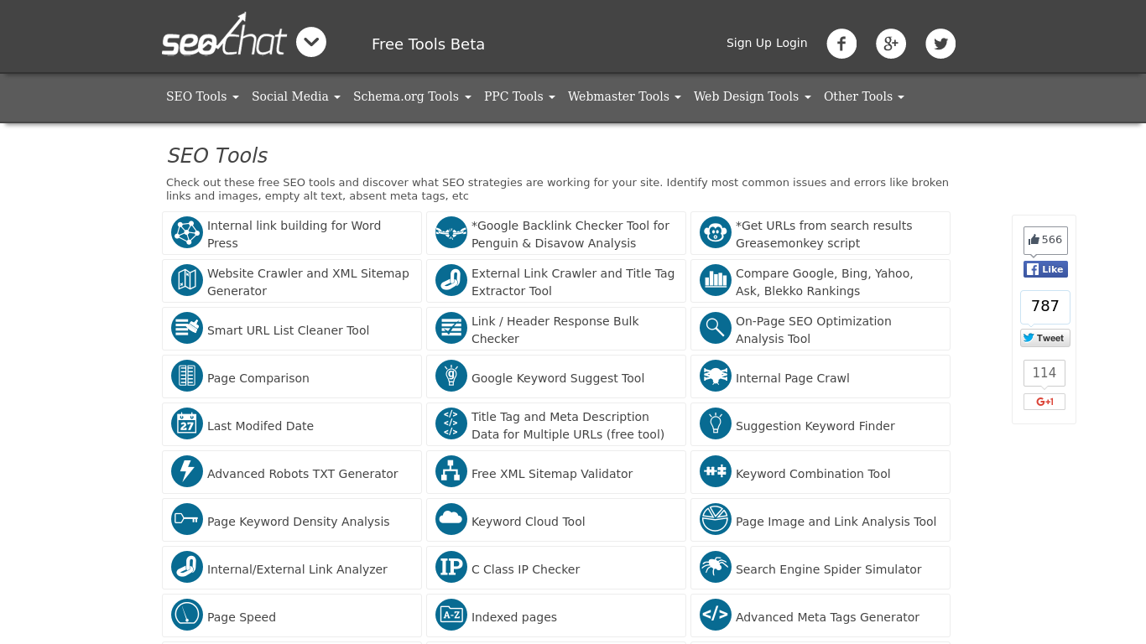Viewport: 1146px width, 644px height.
Task: Open the C Class IP Checker link
Action: pos(525,569)
